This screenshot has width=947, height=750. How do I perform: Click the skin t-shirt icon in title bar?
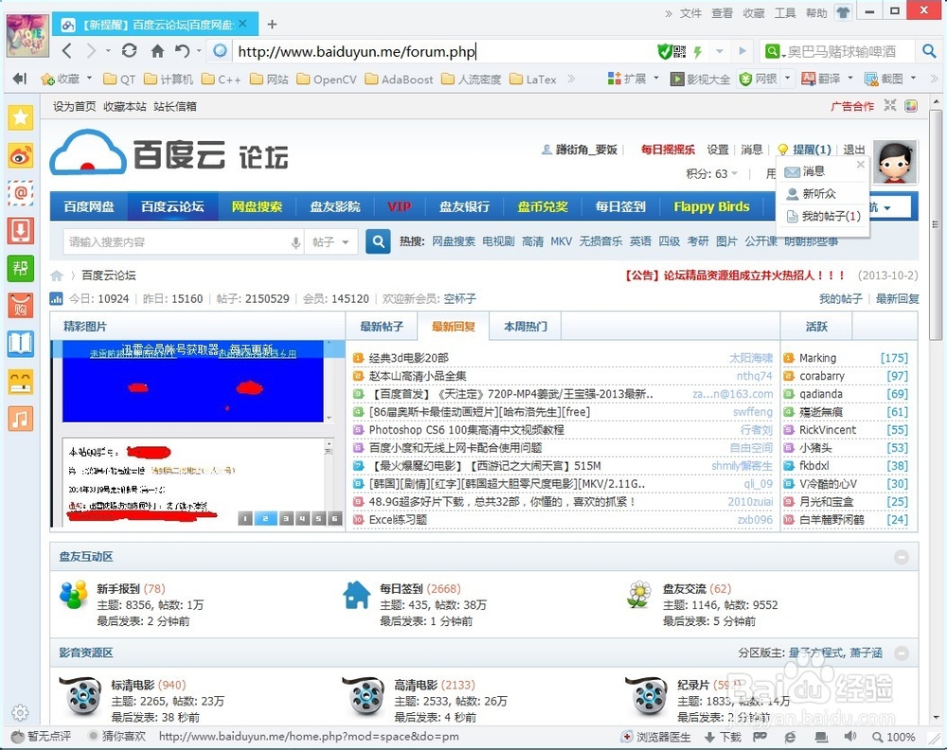[843, 11]
